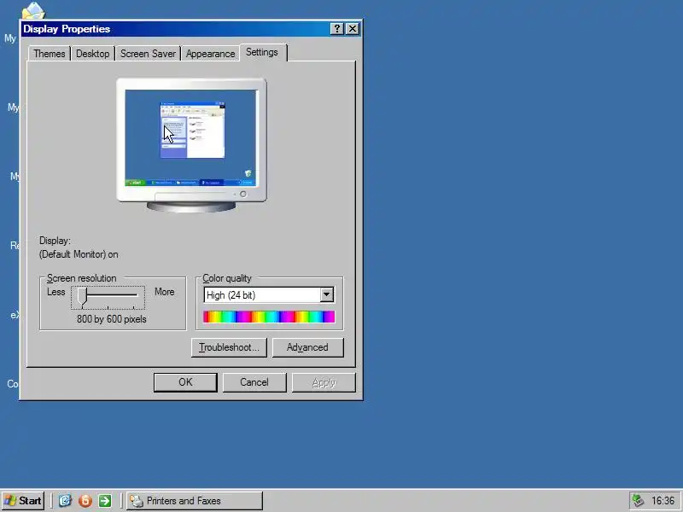Screen dimensions: 683x512
Task: Click the Settings tab
Action: coord(262,52)
